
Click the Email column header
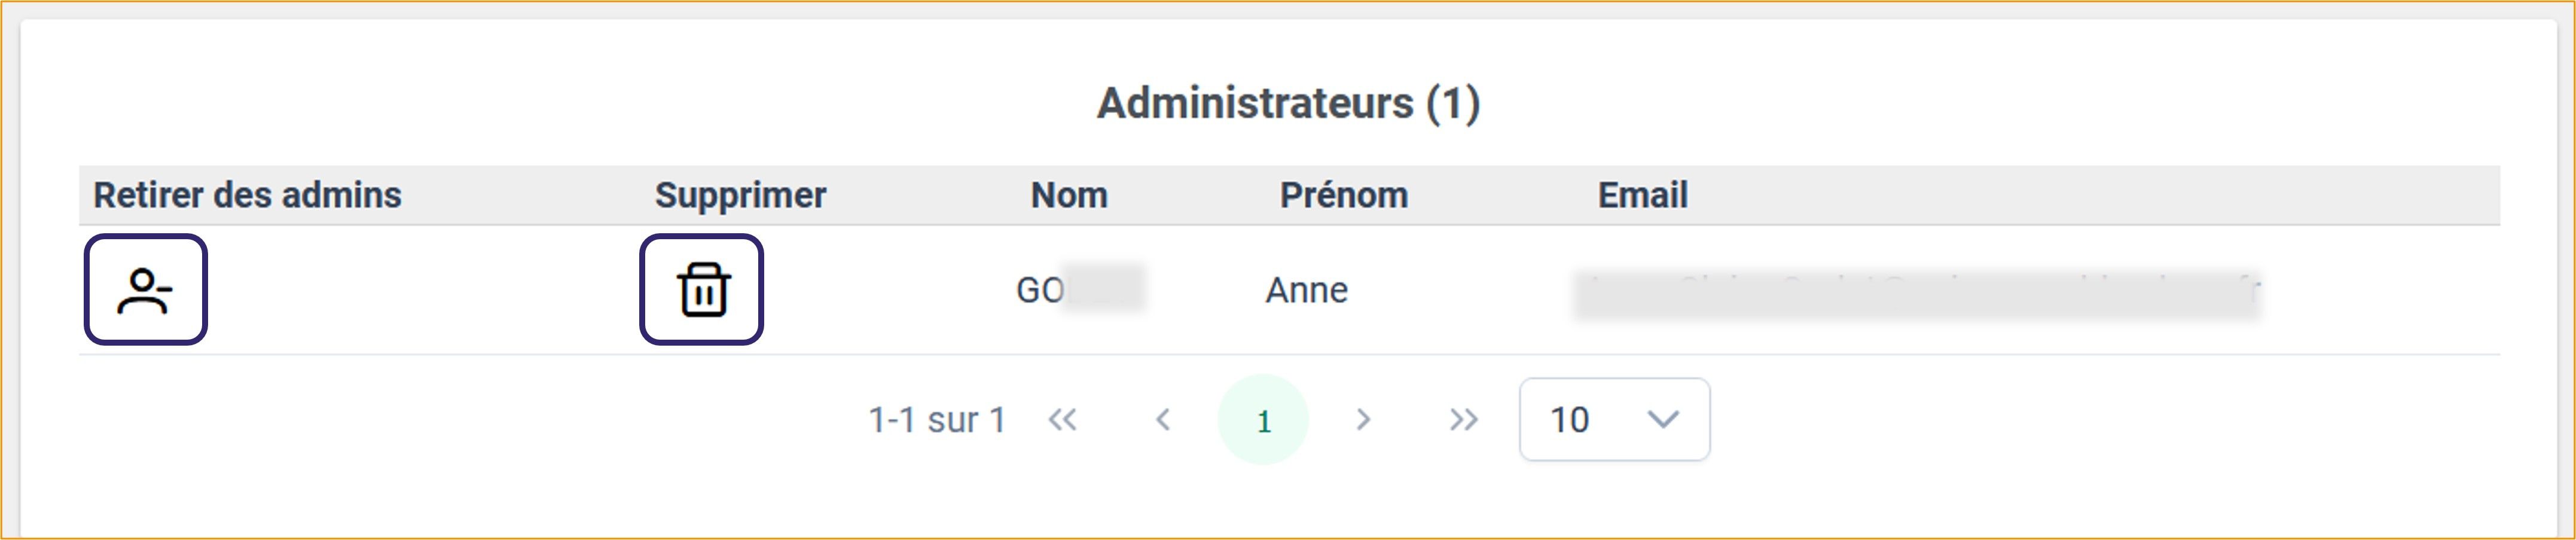point(1642,195)
